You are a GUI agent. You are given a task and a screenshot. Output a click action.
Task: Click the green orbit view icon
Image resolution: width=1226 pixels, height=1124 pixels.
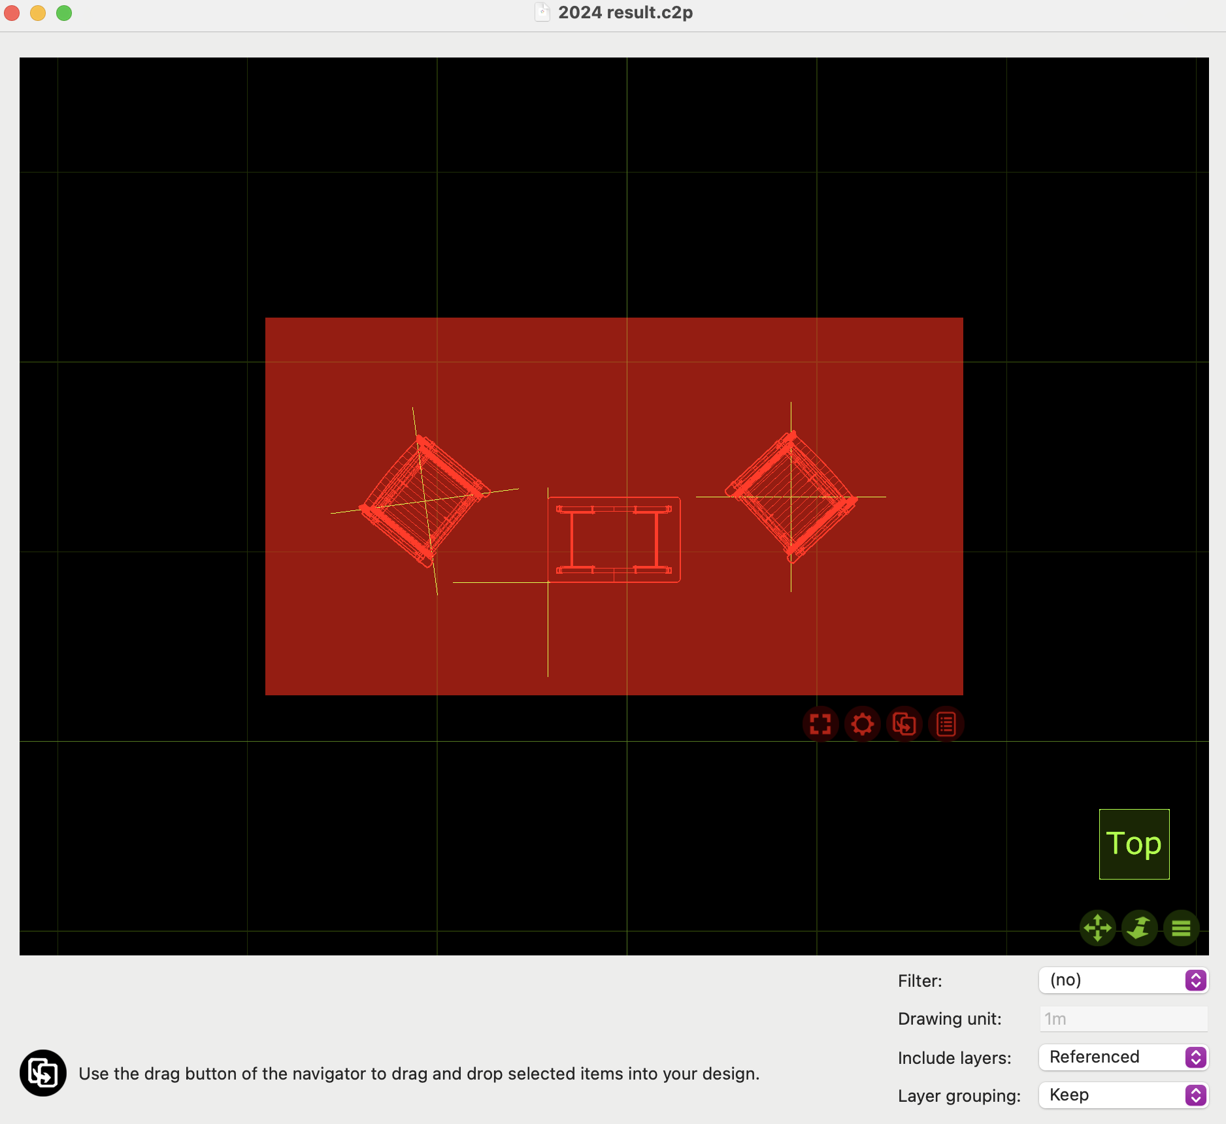coord(1139,928)
